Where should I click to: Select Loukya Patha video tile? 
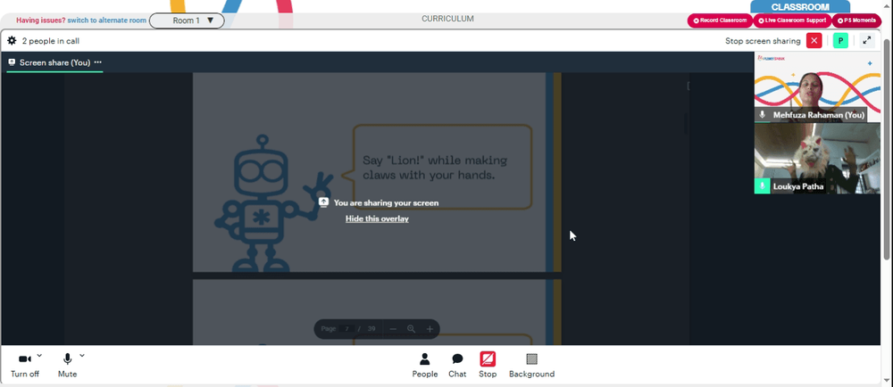(x=817, y=159)
